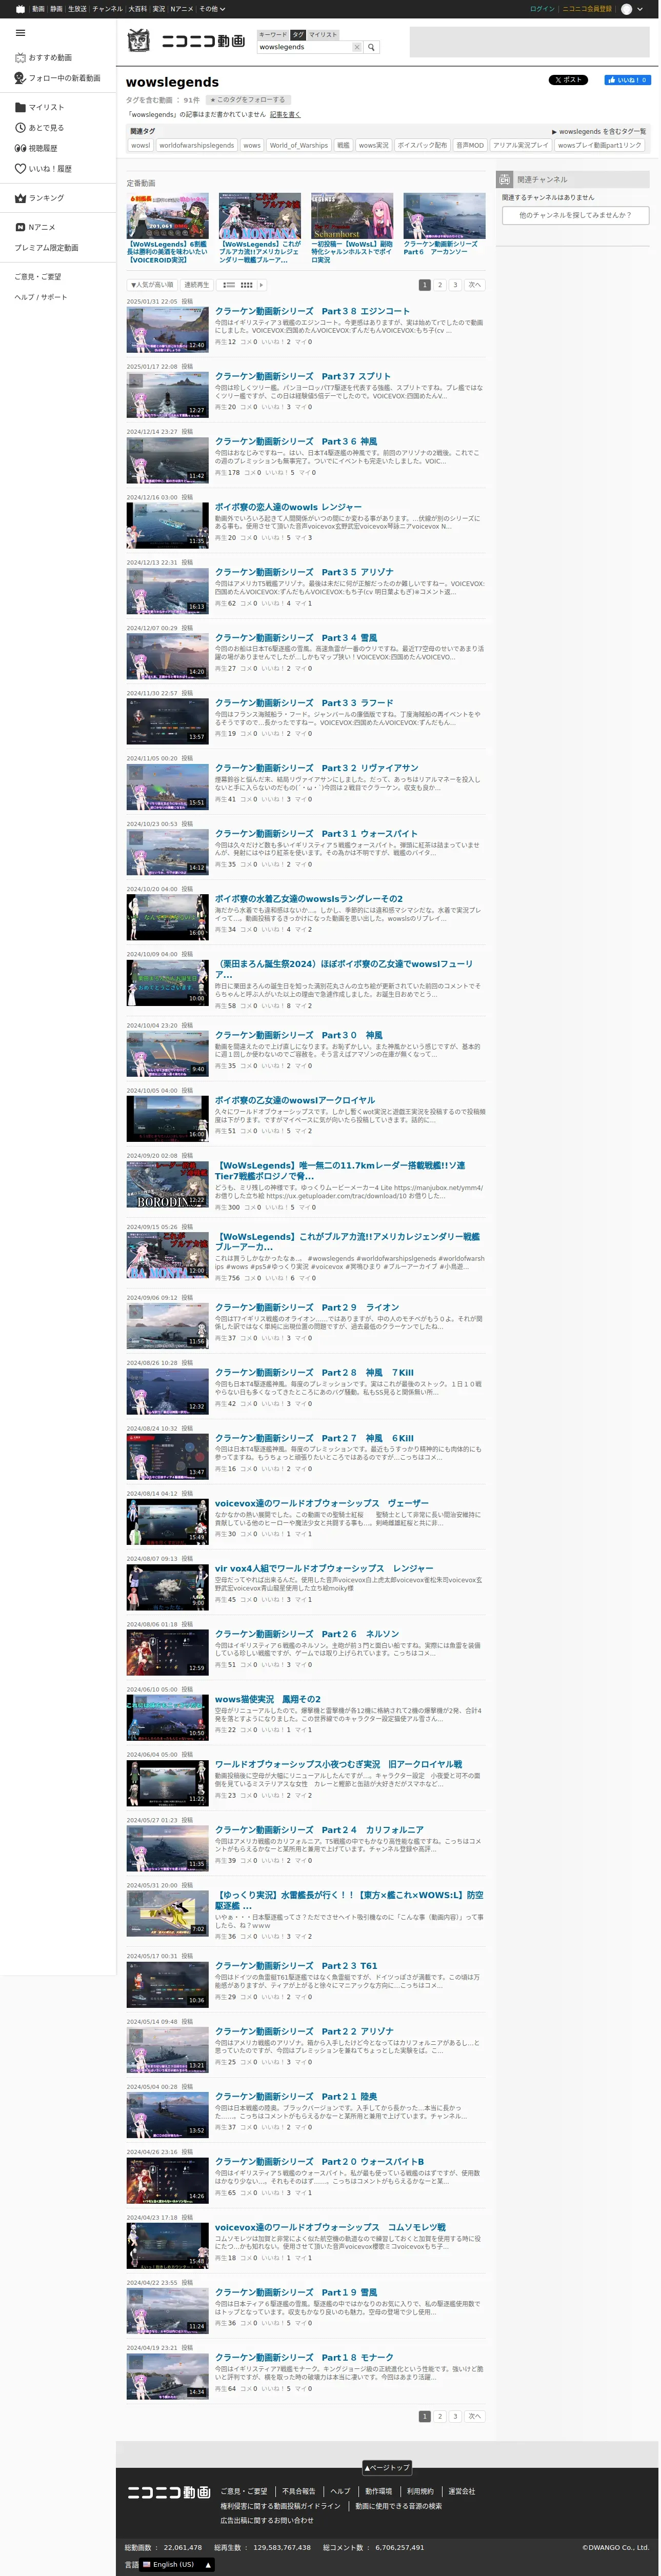Switch to grid view layout icon
This screenshot has height=2576, width=661.
click(246, 285)
